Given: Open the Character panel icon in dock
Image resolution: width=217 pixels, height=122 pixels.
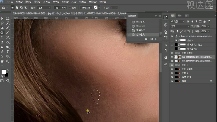Looking at the screenshot, I should pos(166,45).
